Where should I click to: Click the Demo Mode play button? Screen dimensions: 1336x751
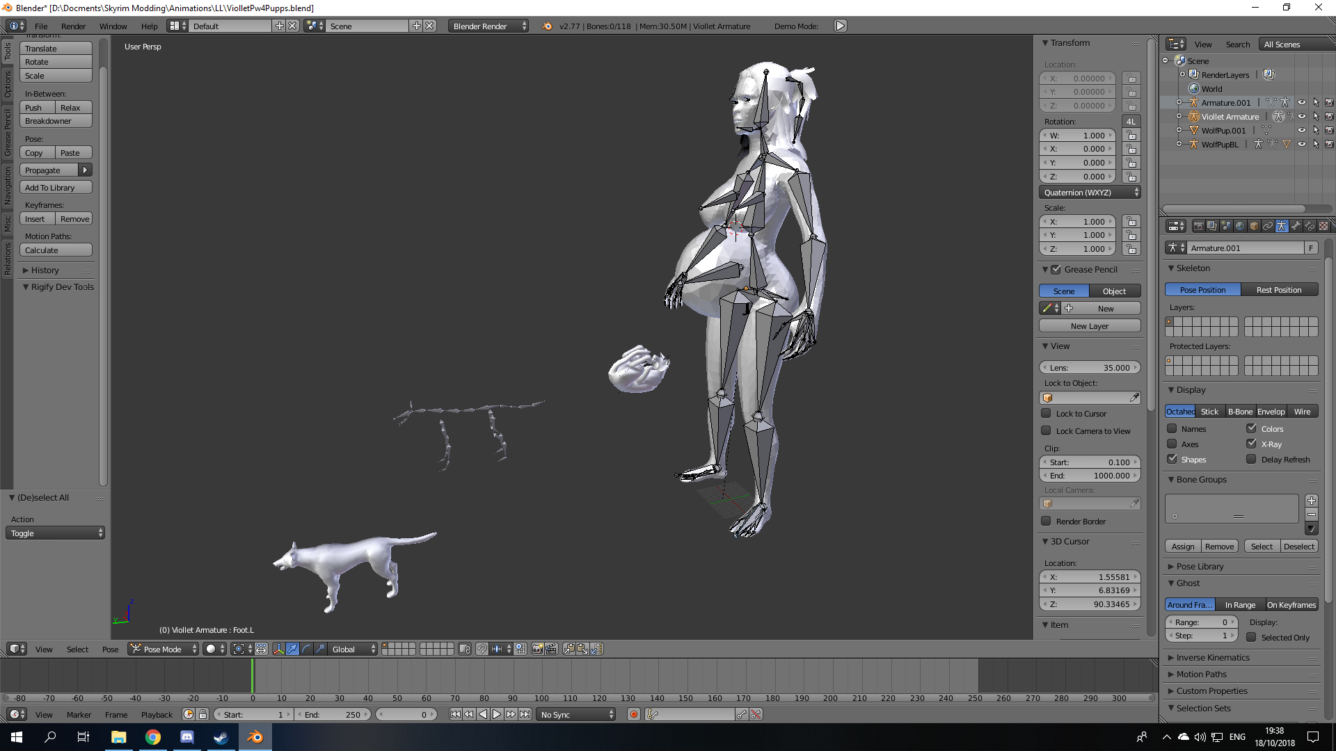841,26
